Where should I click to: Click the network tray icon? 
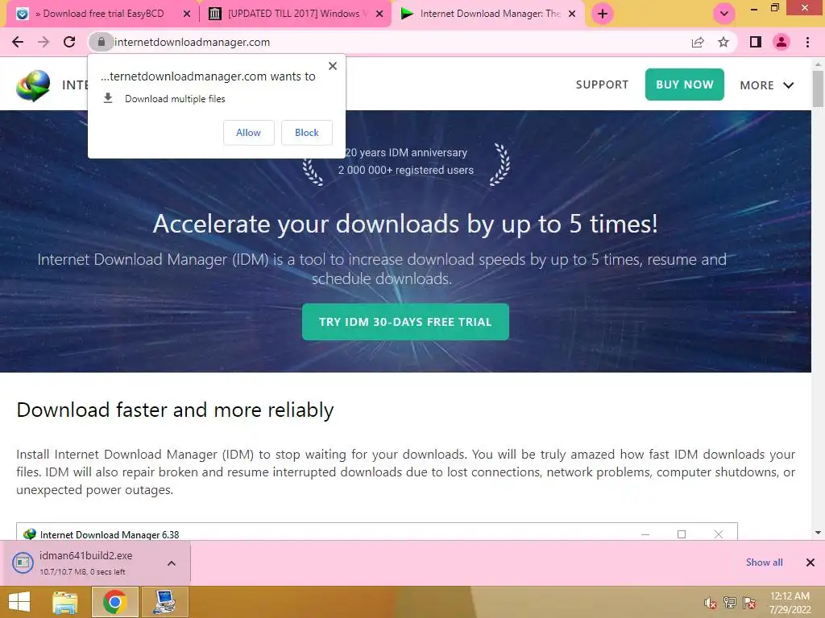click(730, 603)
